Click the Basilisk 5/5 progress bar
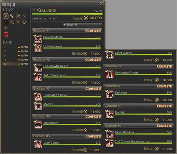The width and height of the screenshot is (177, 154). (x=143, y=114)
